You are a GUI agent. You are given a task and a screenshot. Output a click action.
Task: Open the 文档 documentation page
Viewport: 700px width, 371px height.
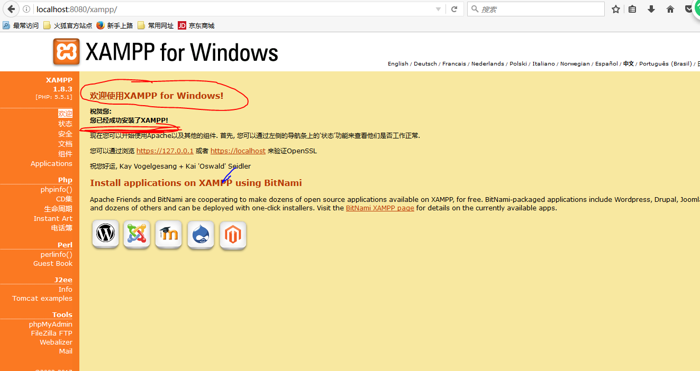click(65, 144)
